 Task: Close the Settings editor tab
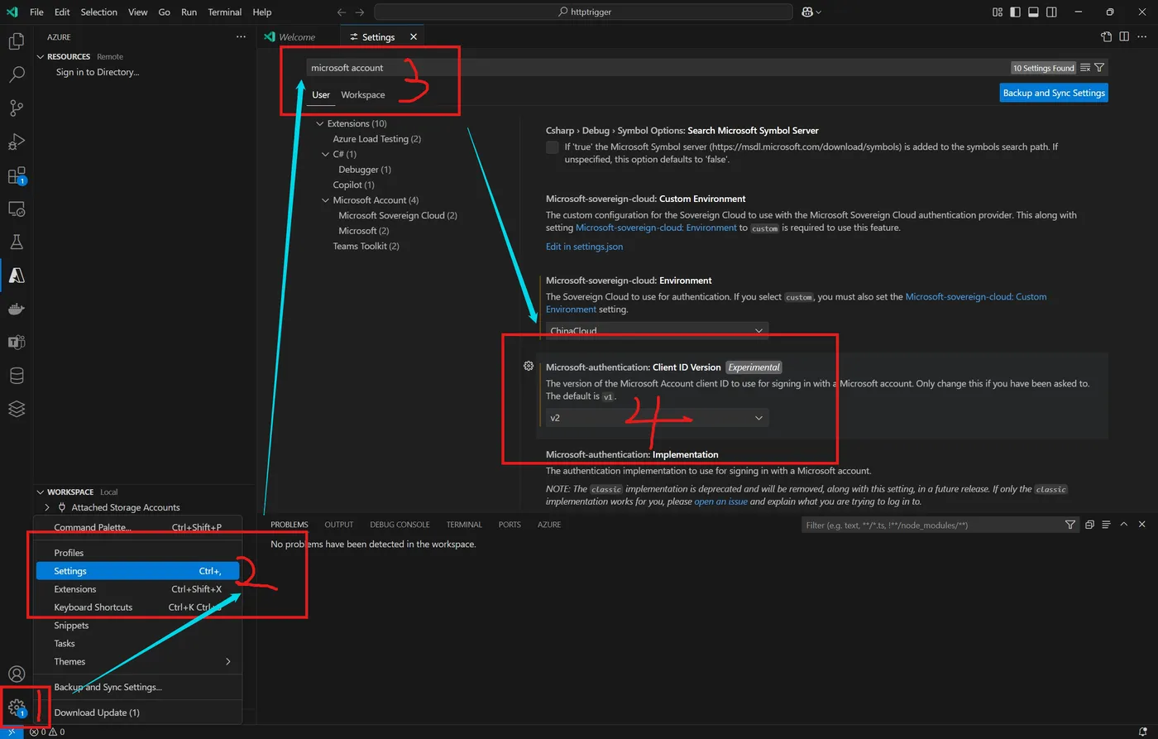click(414, 37)
